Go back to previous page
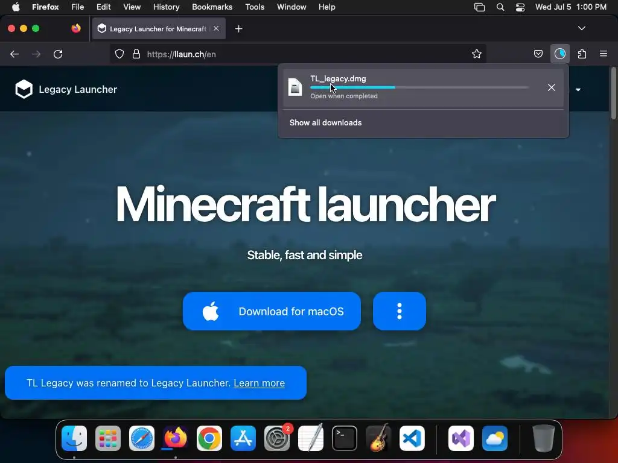The width and height of the screenshot is (618, 463). (x=14, y=54)
